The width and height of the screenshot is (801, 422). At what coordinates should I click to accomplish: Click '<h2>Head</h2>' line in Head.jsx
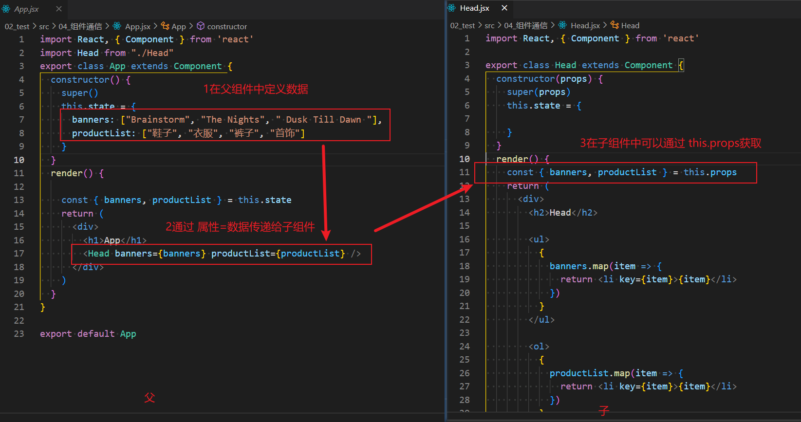(x=563, y=212)
